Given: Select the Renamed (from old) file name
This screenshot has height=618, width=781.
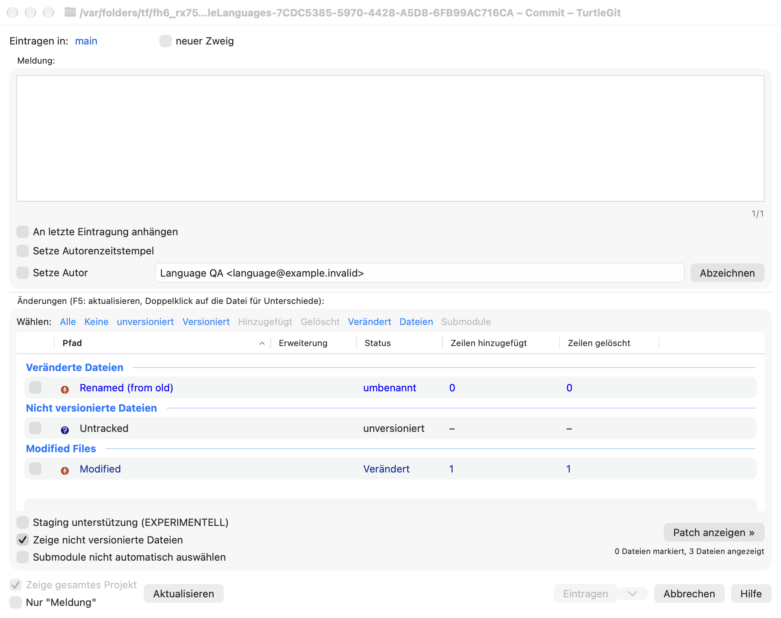Looking at the screenshot, I should point(127,388).
